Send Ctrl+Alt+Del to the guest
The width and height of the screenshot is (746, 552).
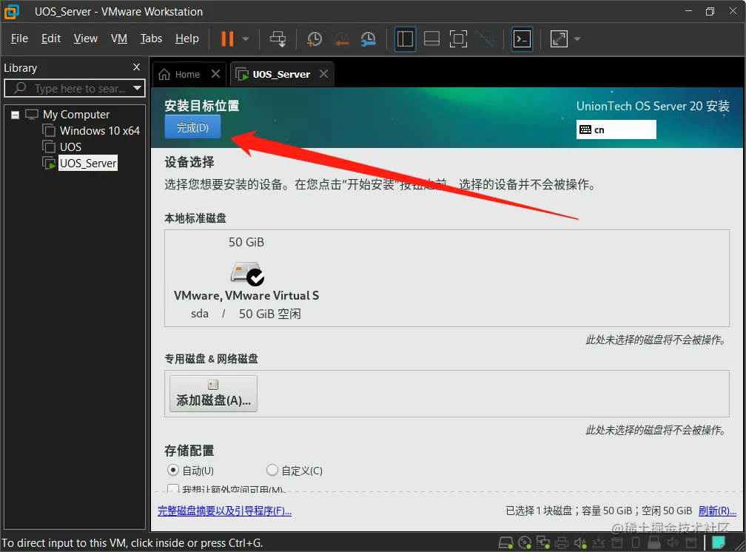[x=278, y=38]
